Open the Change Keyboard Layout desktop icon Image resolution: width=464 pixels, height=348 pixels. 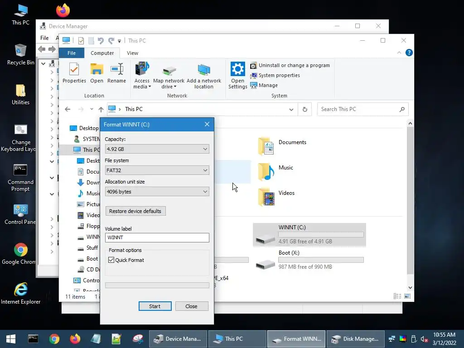pyautogui.click(x=18, y=138)
